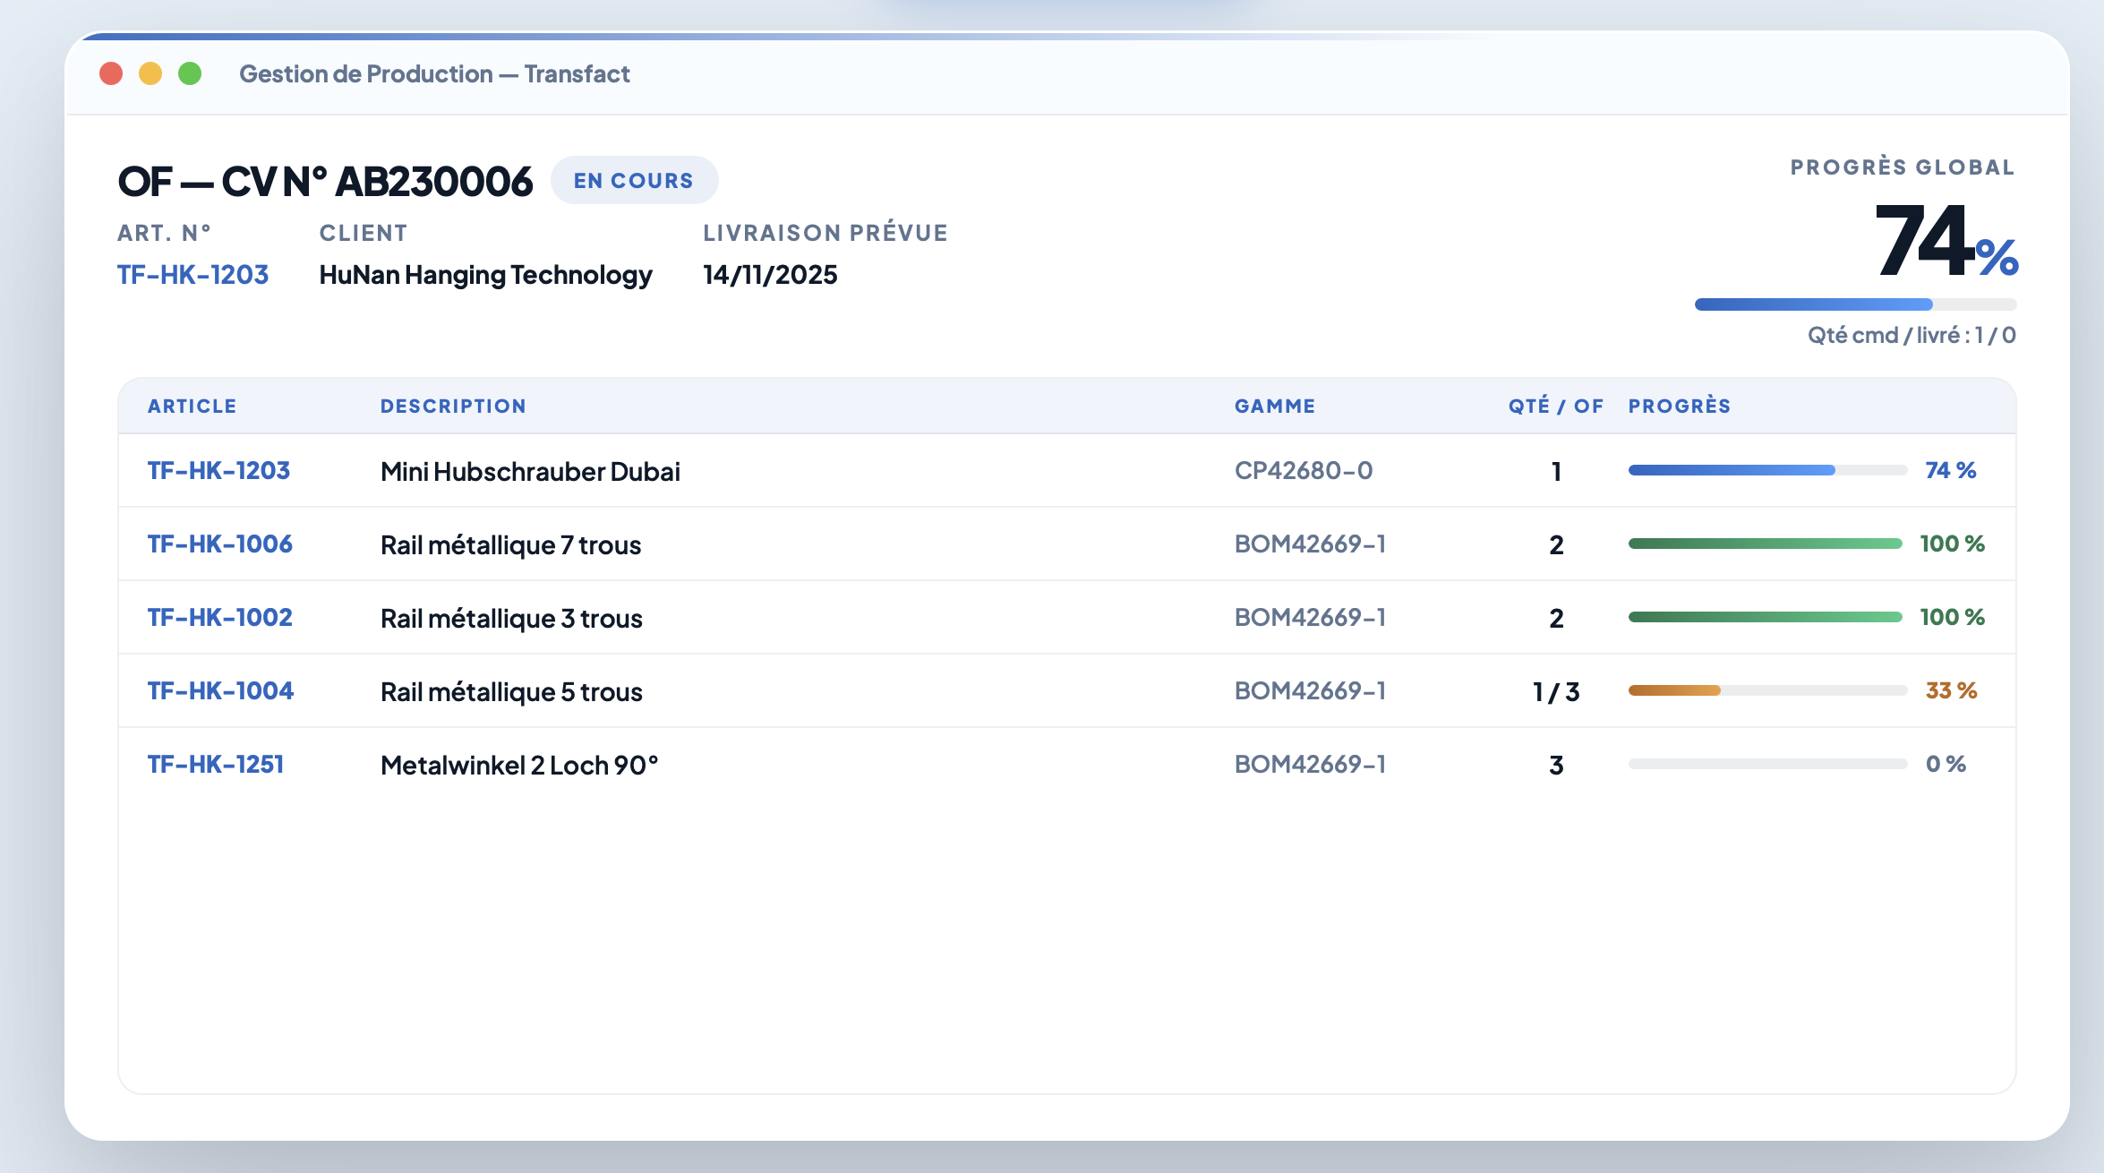Screen dimensions: 2104x1173
Task: Click order title 'OF — CV N° AB230006'
Action: [325, 181]
